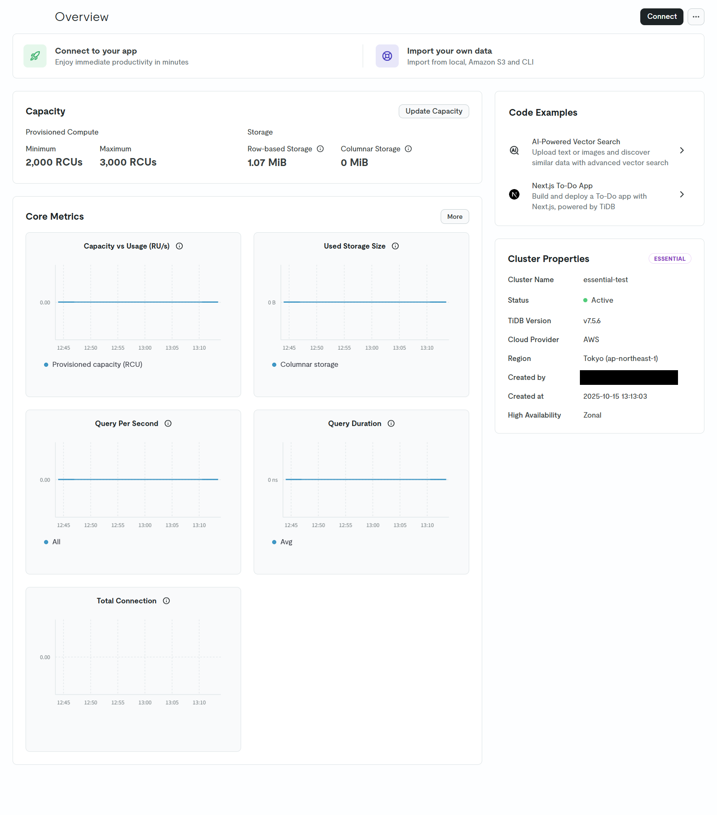This screenshot has height=815, width=717.
Task: Click info icon next to Total Connection
Action: pyautogui.click(x=166, y=601)
